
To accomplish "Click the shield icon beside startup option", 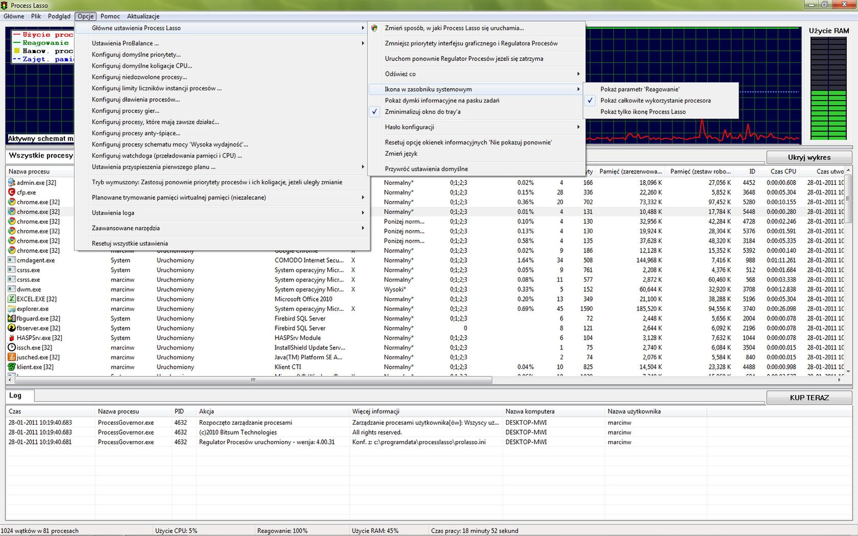I will tap(374, 28).
